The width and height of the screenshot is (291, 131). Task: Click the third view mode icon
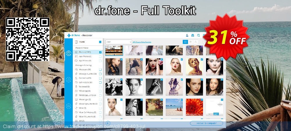click(x=195, y=42)
